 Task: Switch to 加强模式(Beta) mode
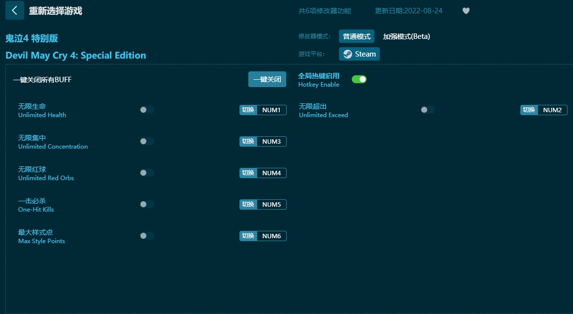click(x=406, y=36)
